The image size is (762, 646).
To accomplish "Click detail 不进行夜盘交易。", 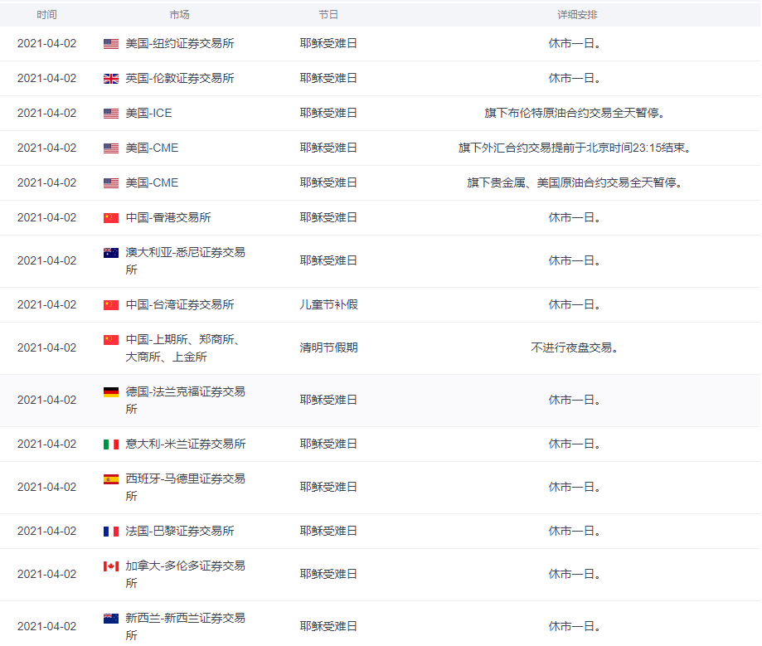I will (575, 348).
